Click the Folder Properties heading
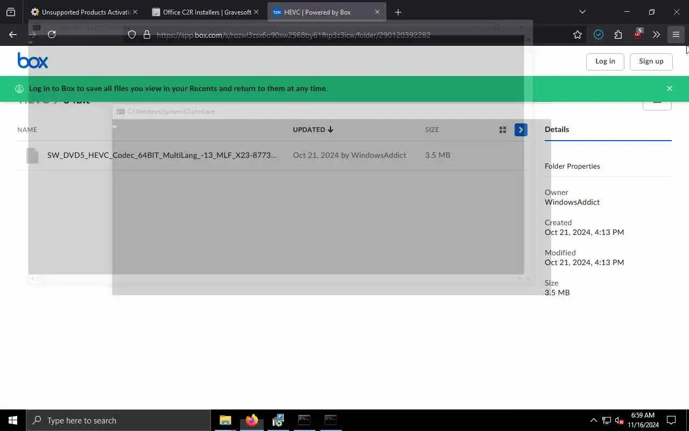 coord(572,166)
